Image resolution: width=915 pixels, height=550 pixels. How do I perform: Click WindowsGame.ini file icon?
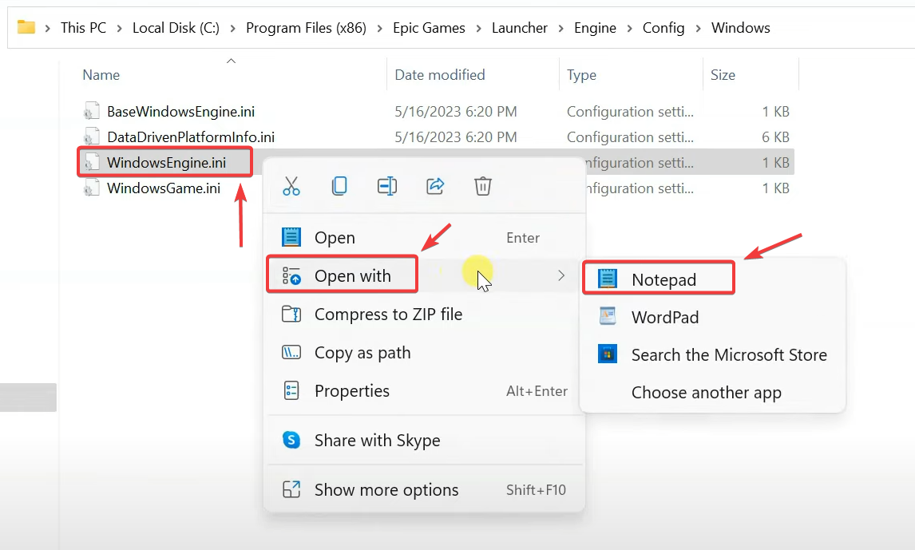90,188
